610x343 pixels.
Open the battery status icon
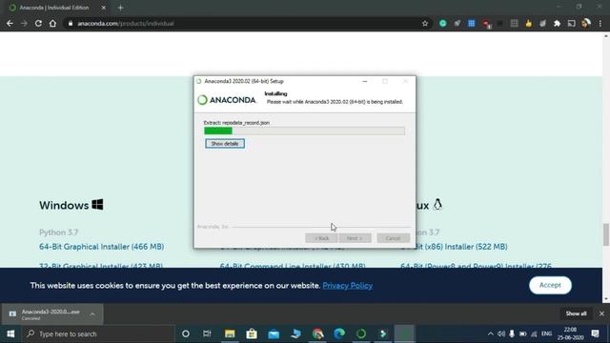coord(522,333)
